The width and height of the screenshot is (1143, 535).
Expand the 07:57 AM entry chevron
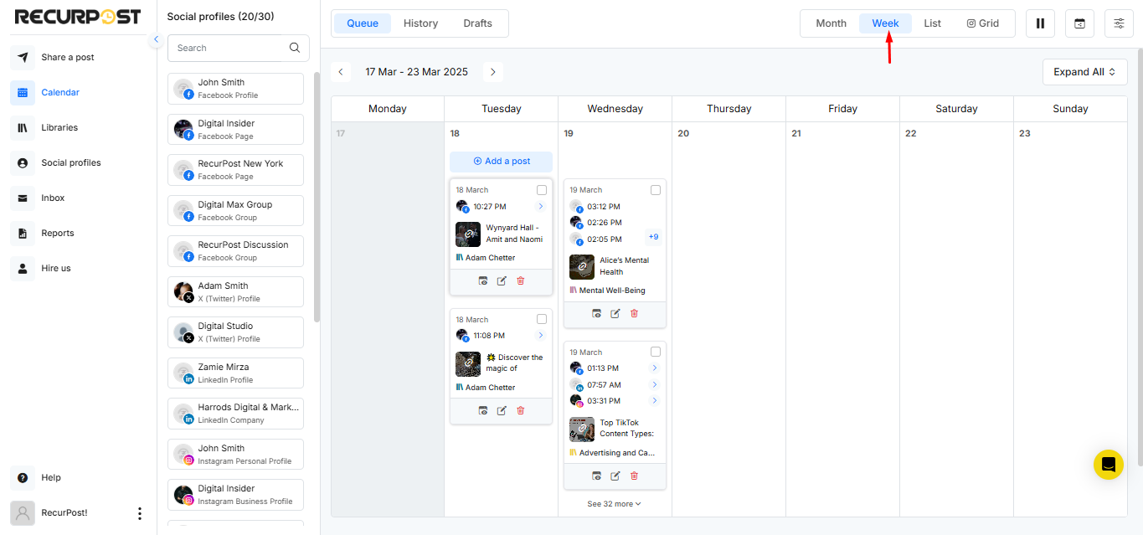[655, 385]
